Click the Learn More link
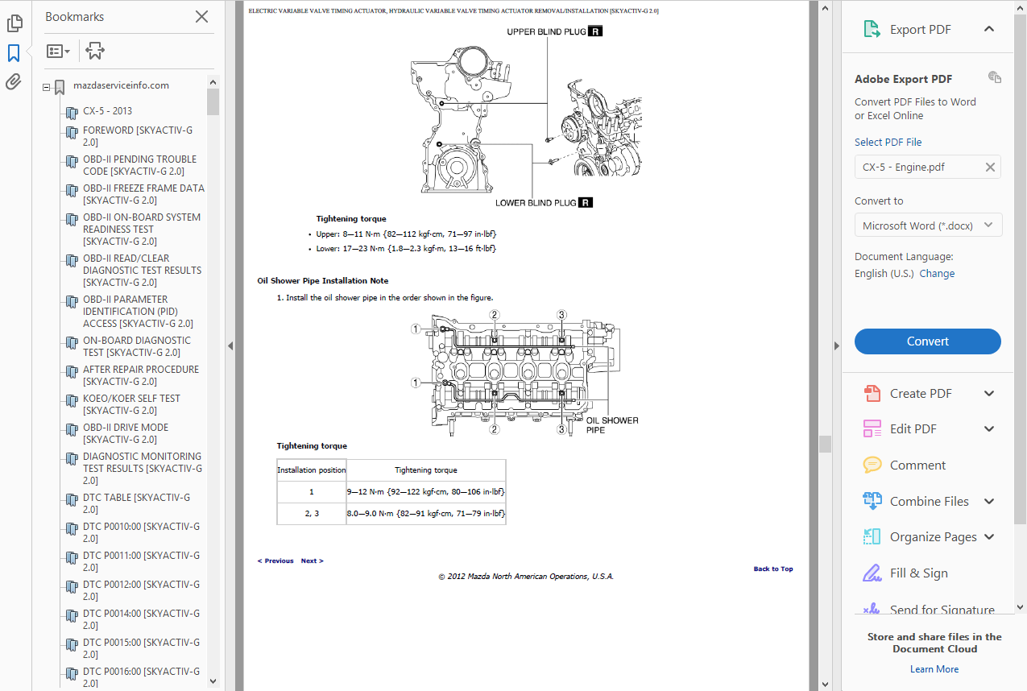The height and width of the screenshot is (691, 1027). pos(934,669)
